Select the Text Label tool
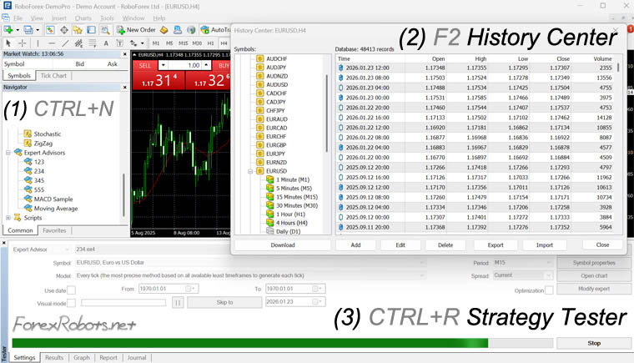634x363 pixels. [x=119, y=43]
